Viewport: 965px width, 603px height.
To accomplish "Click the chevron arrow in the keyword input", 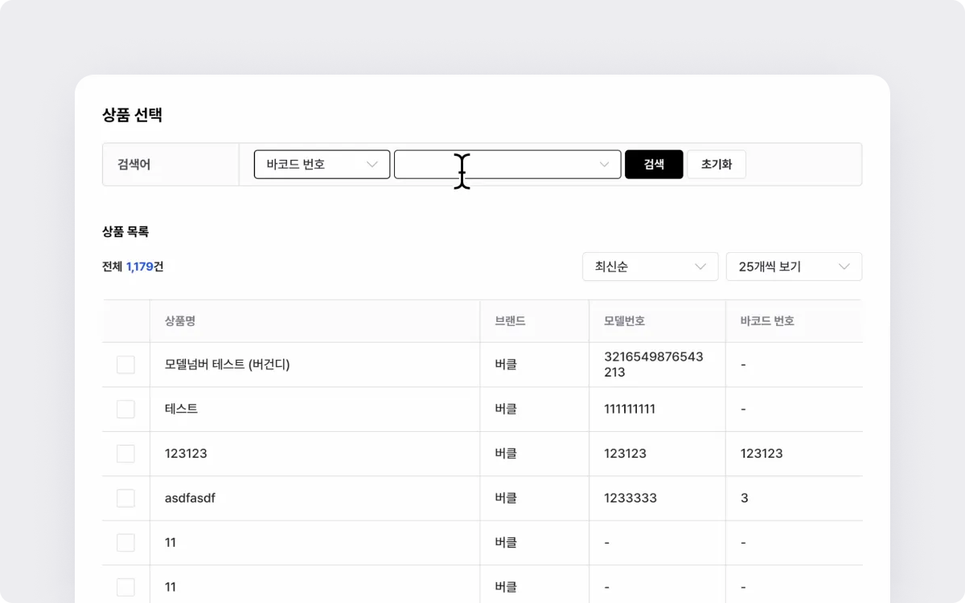I will click(605, 164).
